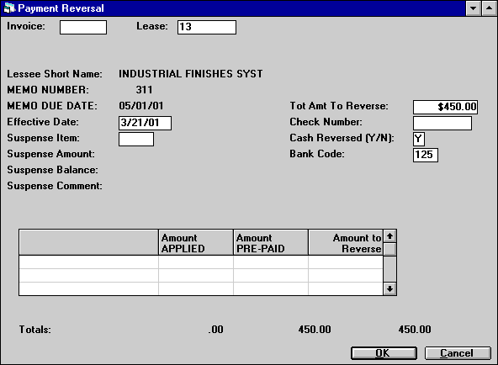The image size is (498, 365).
Task: Click the grid scroll down arrow
Action: coord(389,288)
